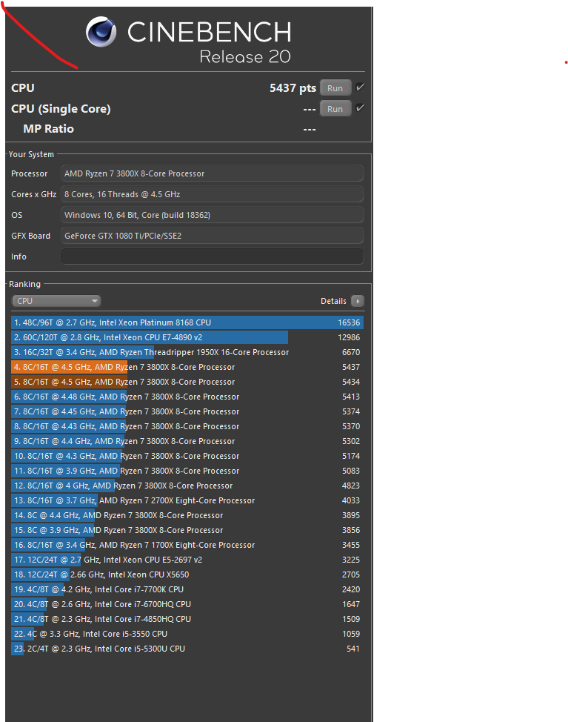Select rank 16 Ryzen 7 1700X row
Viewport: 568px width, 722px height.
pyautogui.click(x=187, y=545)
